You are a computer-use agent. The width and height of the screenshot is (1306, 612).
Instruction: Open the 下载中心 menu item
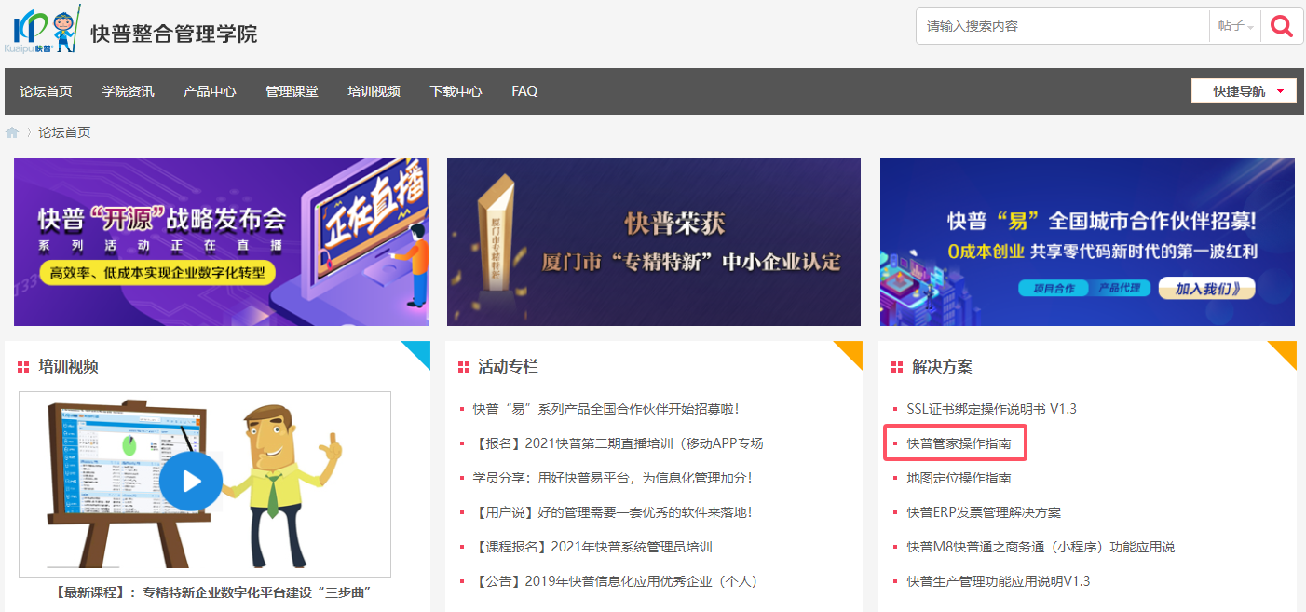456,91
